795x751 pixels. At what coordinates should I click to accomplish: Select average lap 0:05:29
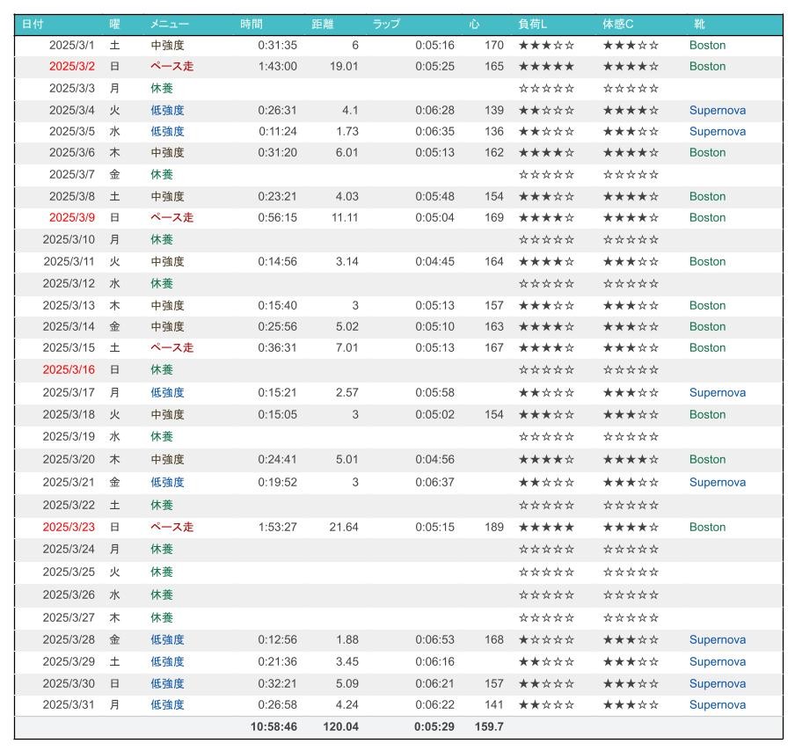click(434, 726)
